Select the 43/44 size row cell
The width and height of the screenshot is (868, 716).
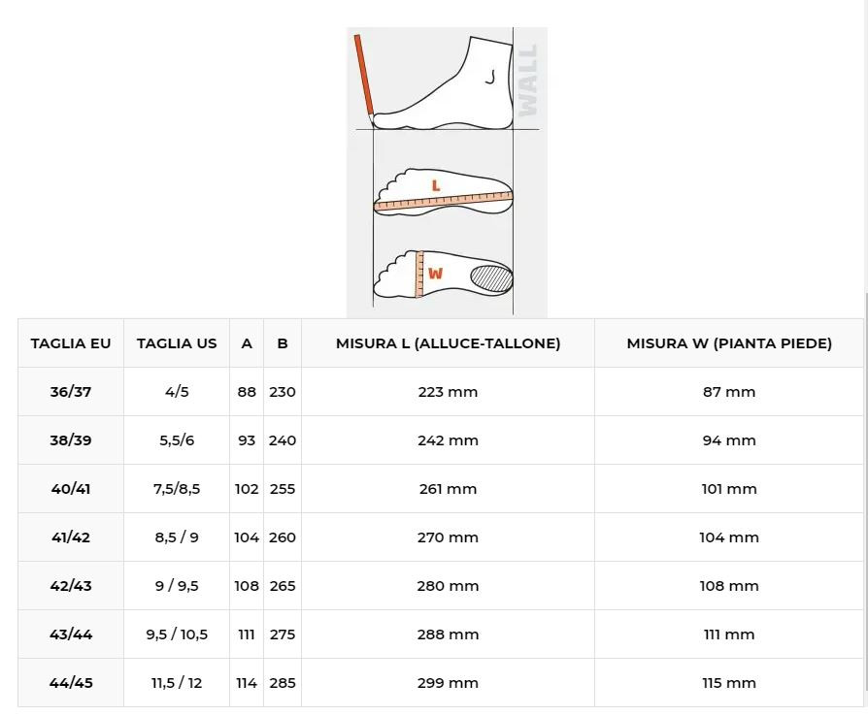pyautogui.click(x=71, y=635)
